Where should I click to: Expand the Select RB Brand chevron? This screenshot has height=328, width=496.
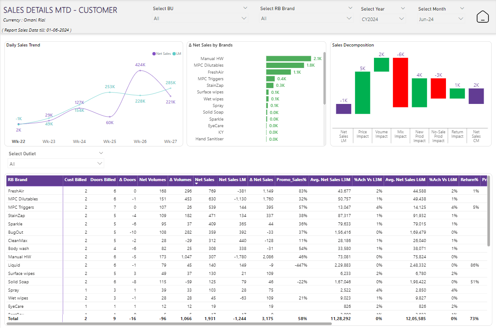click(350, 8)
